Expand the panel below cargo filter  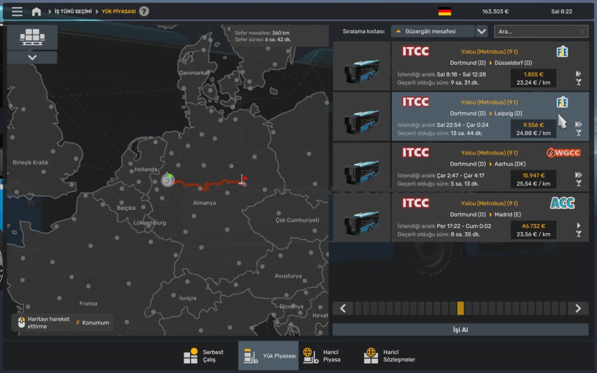(32, 58)
